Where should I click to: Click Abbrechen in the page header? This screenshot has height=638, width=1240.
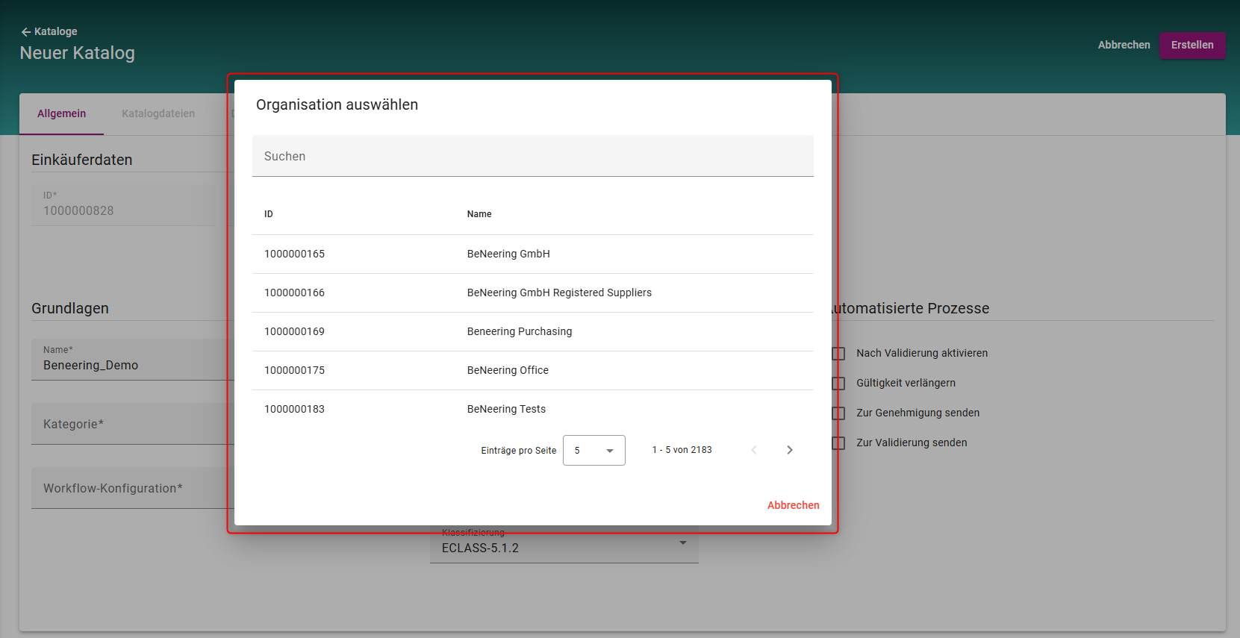click(1124, 45)
